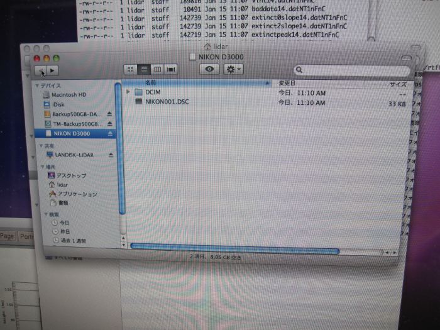
Task: Eject the TM-Backup500GB volume
Action: [x=110, y=123]
